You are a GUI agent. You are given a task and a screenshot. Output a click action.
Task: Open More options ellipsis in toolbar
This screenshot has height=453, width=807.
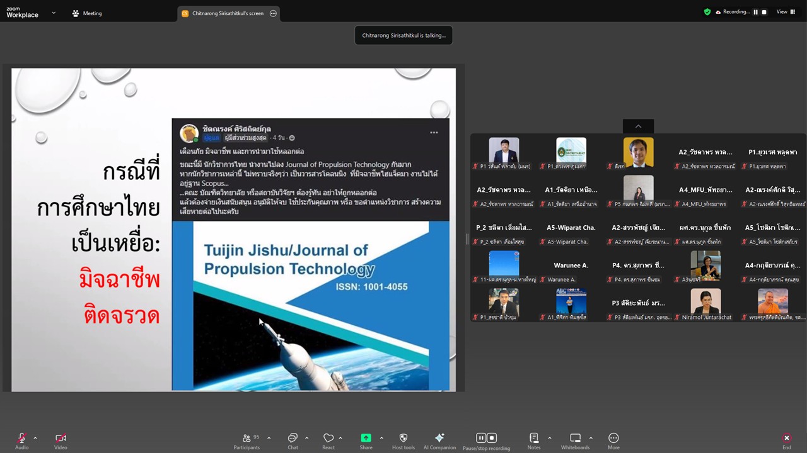tap(613, 440)
